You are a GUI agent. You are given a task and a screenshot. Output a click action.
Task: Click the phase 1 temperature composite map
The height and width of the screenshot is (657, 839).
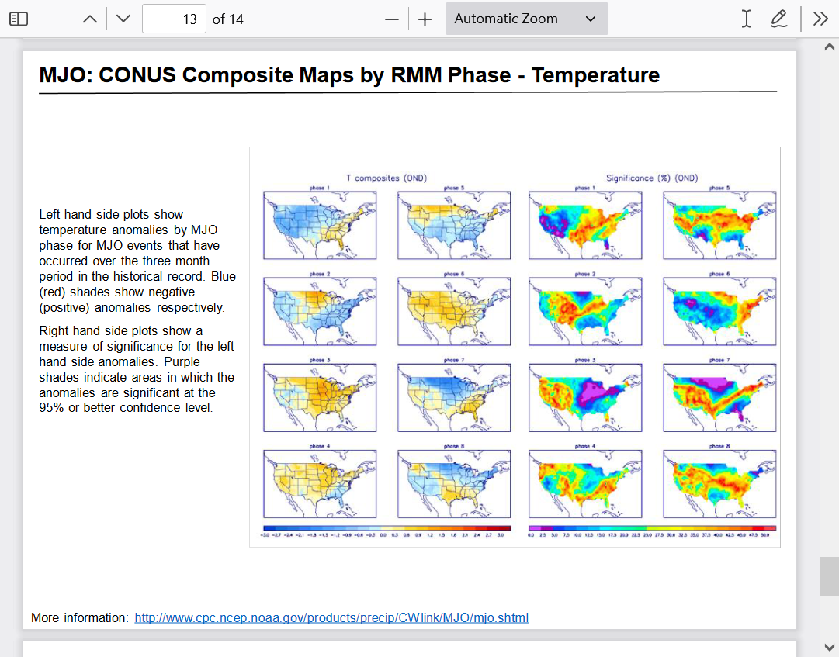click(x=320, y=226)
